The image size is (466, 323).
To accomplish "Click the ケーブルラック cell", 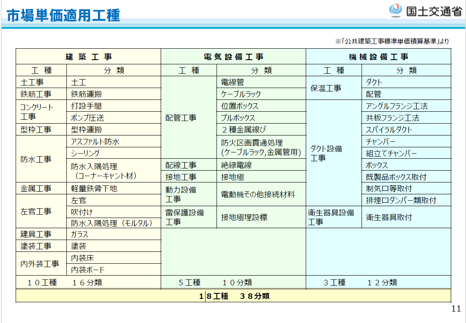I will [x=261, y=94].
